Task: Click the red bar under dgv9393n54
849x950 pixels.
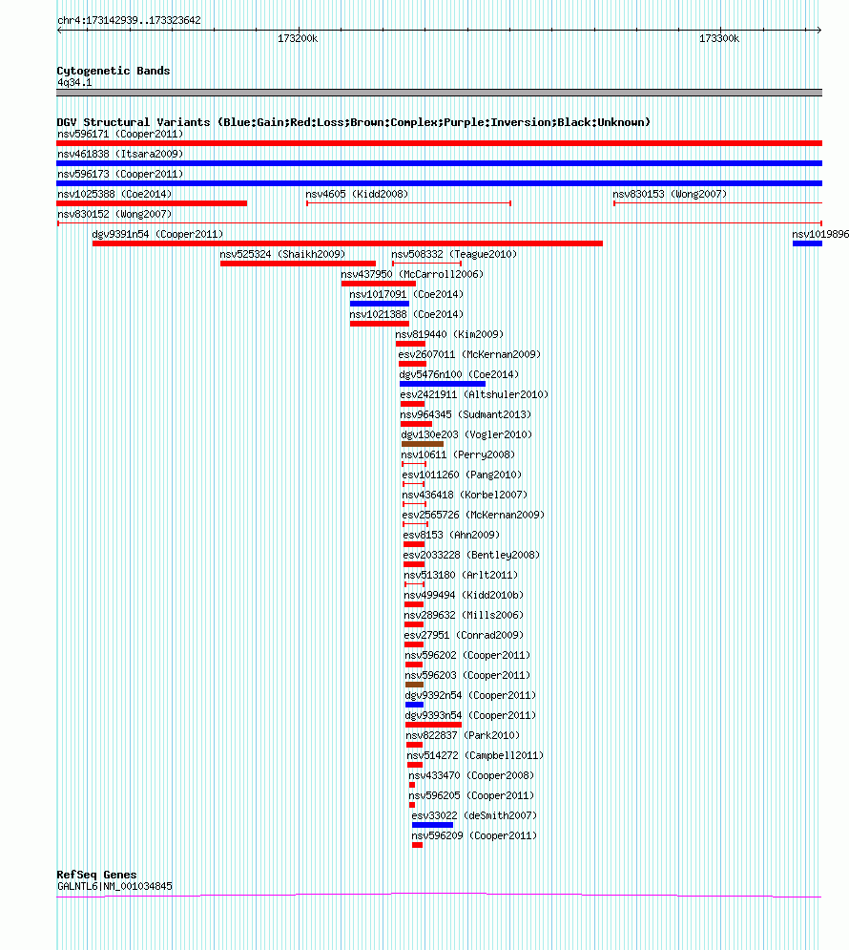Action: (433, 725)
